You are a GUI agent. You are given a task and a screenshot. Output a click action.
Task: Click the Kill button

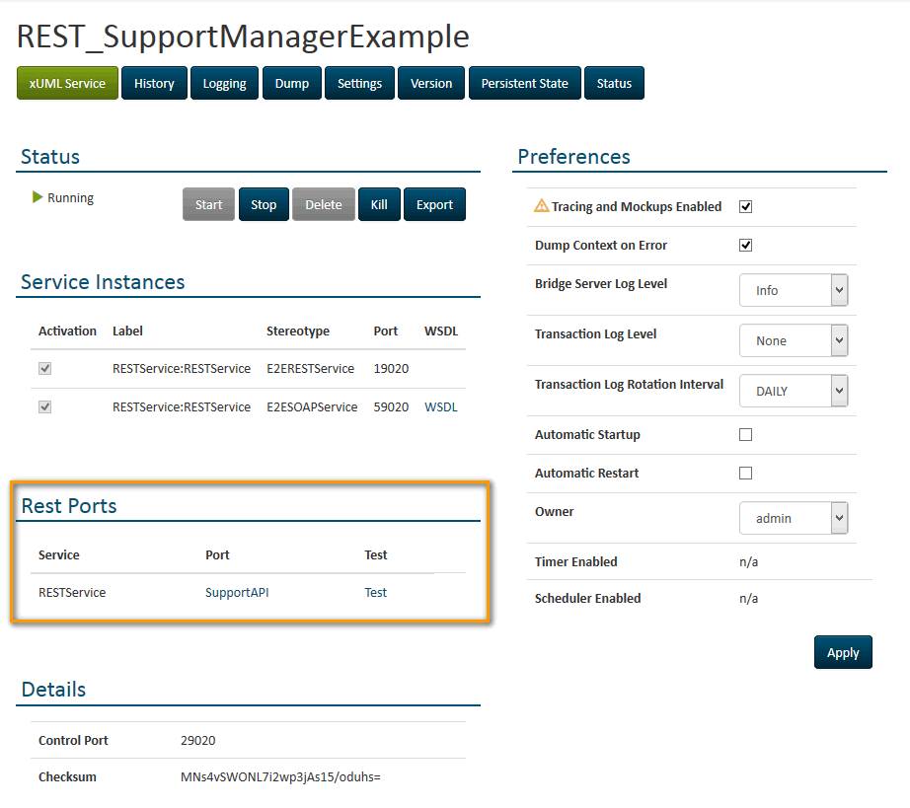click(379, 205)
